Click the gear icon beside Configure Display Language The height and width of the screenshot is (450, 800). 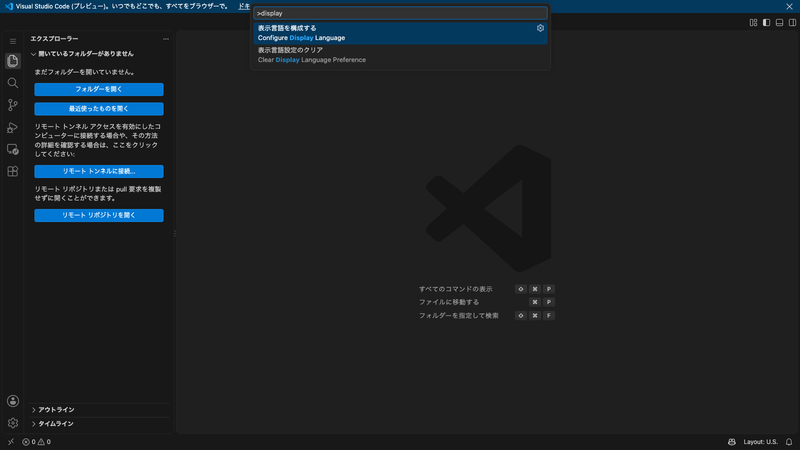tap(540, 28)
